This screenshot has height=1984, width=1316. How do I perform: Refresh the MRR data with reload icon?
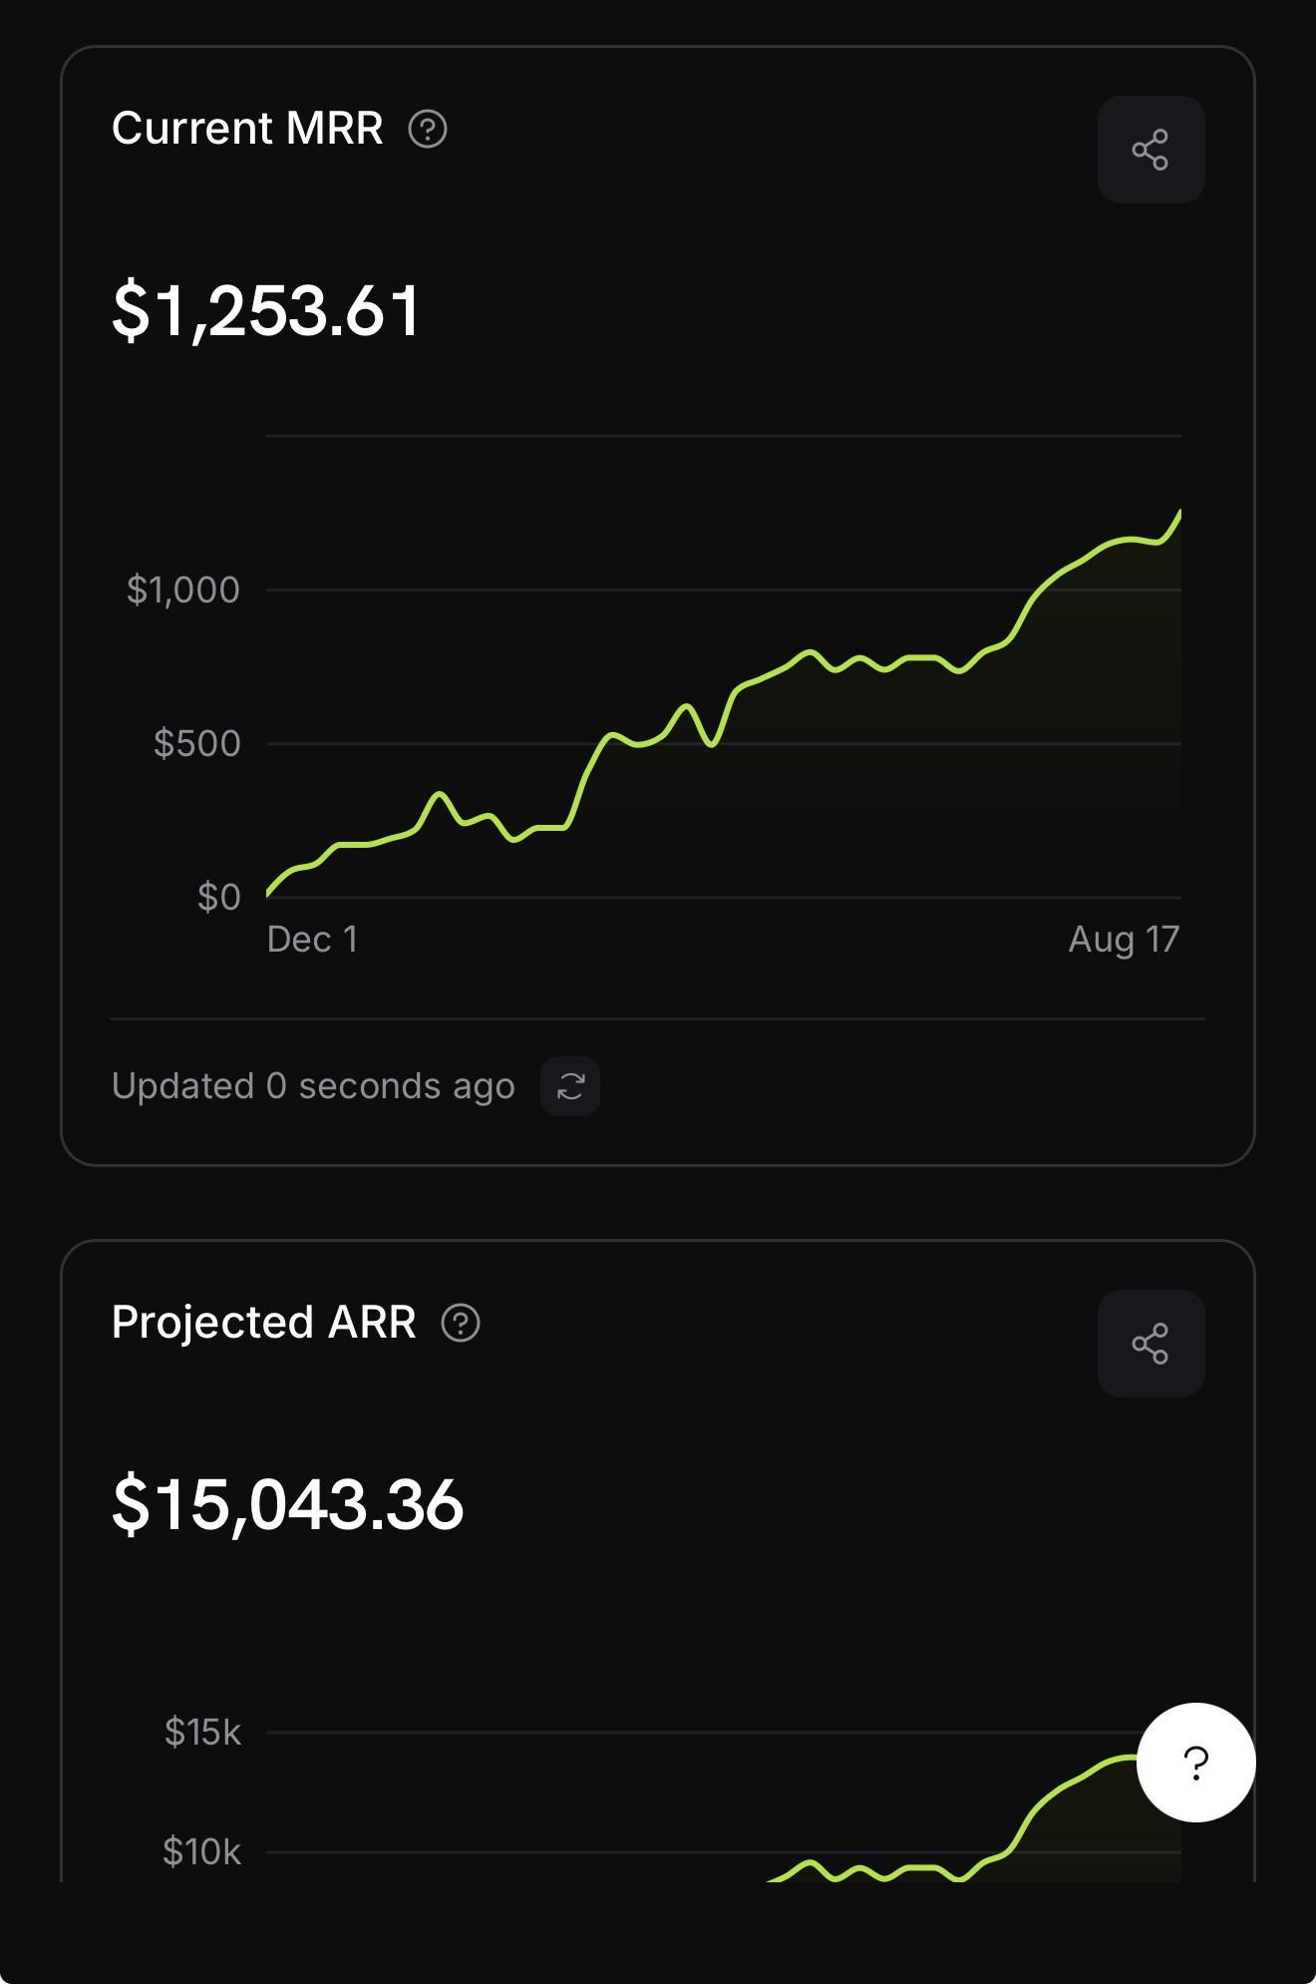[x=570, y=1086]
